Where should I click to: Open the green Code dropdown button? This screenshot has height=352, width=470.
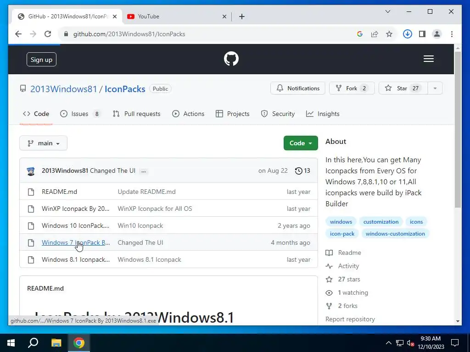[x=301, y=143]
